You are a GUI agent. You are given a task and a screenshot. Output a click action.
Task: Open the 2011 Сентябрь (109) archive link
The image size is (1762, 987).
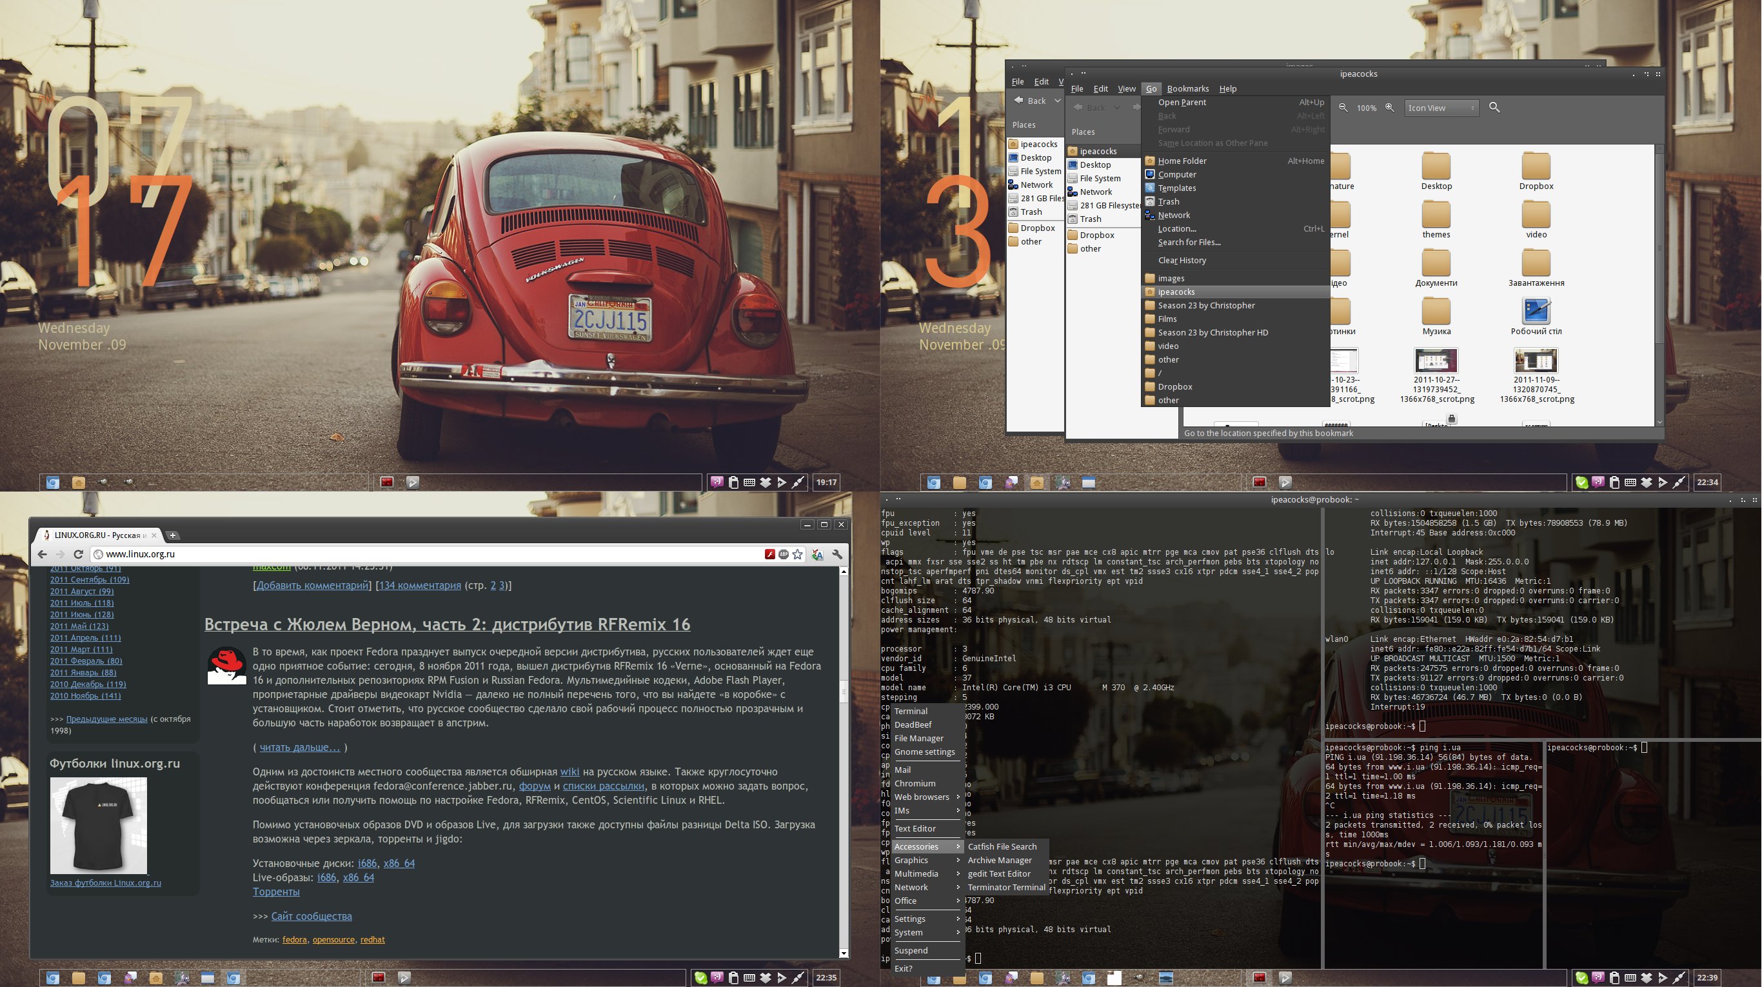[x=90, y=580]
